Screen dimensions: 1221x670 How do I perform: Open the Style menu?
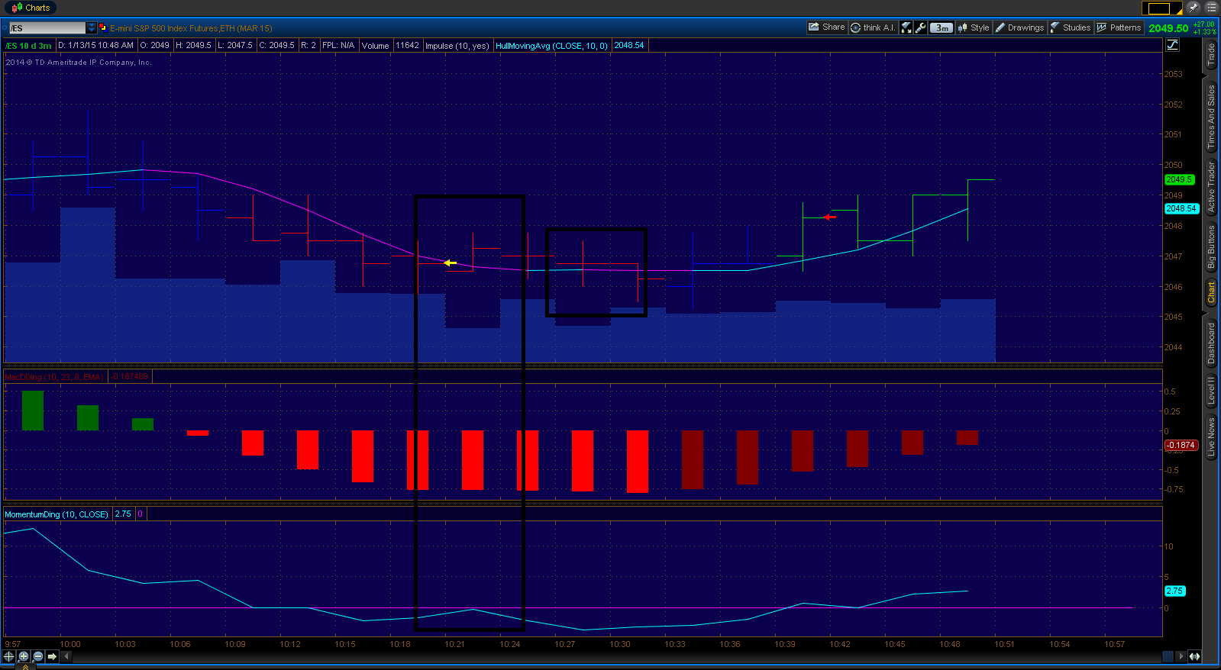[974, 27]
